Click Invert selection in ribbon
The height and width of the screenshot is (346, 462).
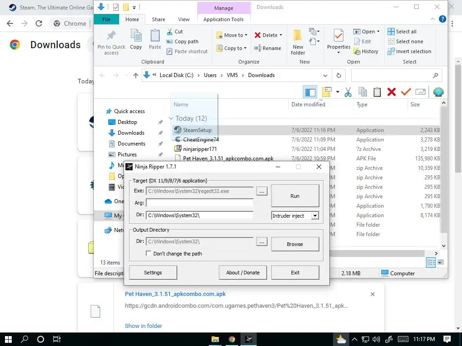pos(409,51)
